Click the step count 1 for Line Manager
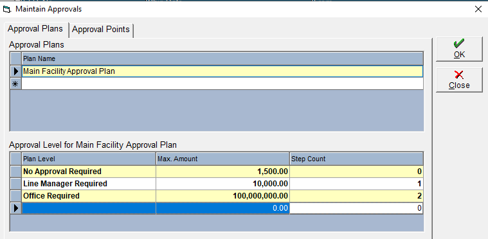 pyautogui.click(x=356, y=184)
